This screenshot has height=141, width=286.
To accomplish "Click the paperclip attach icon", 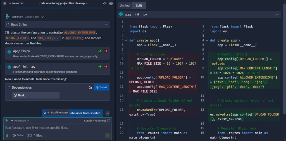I will [7, 135].
